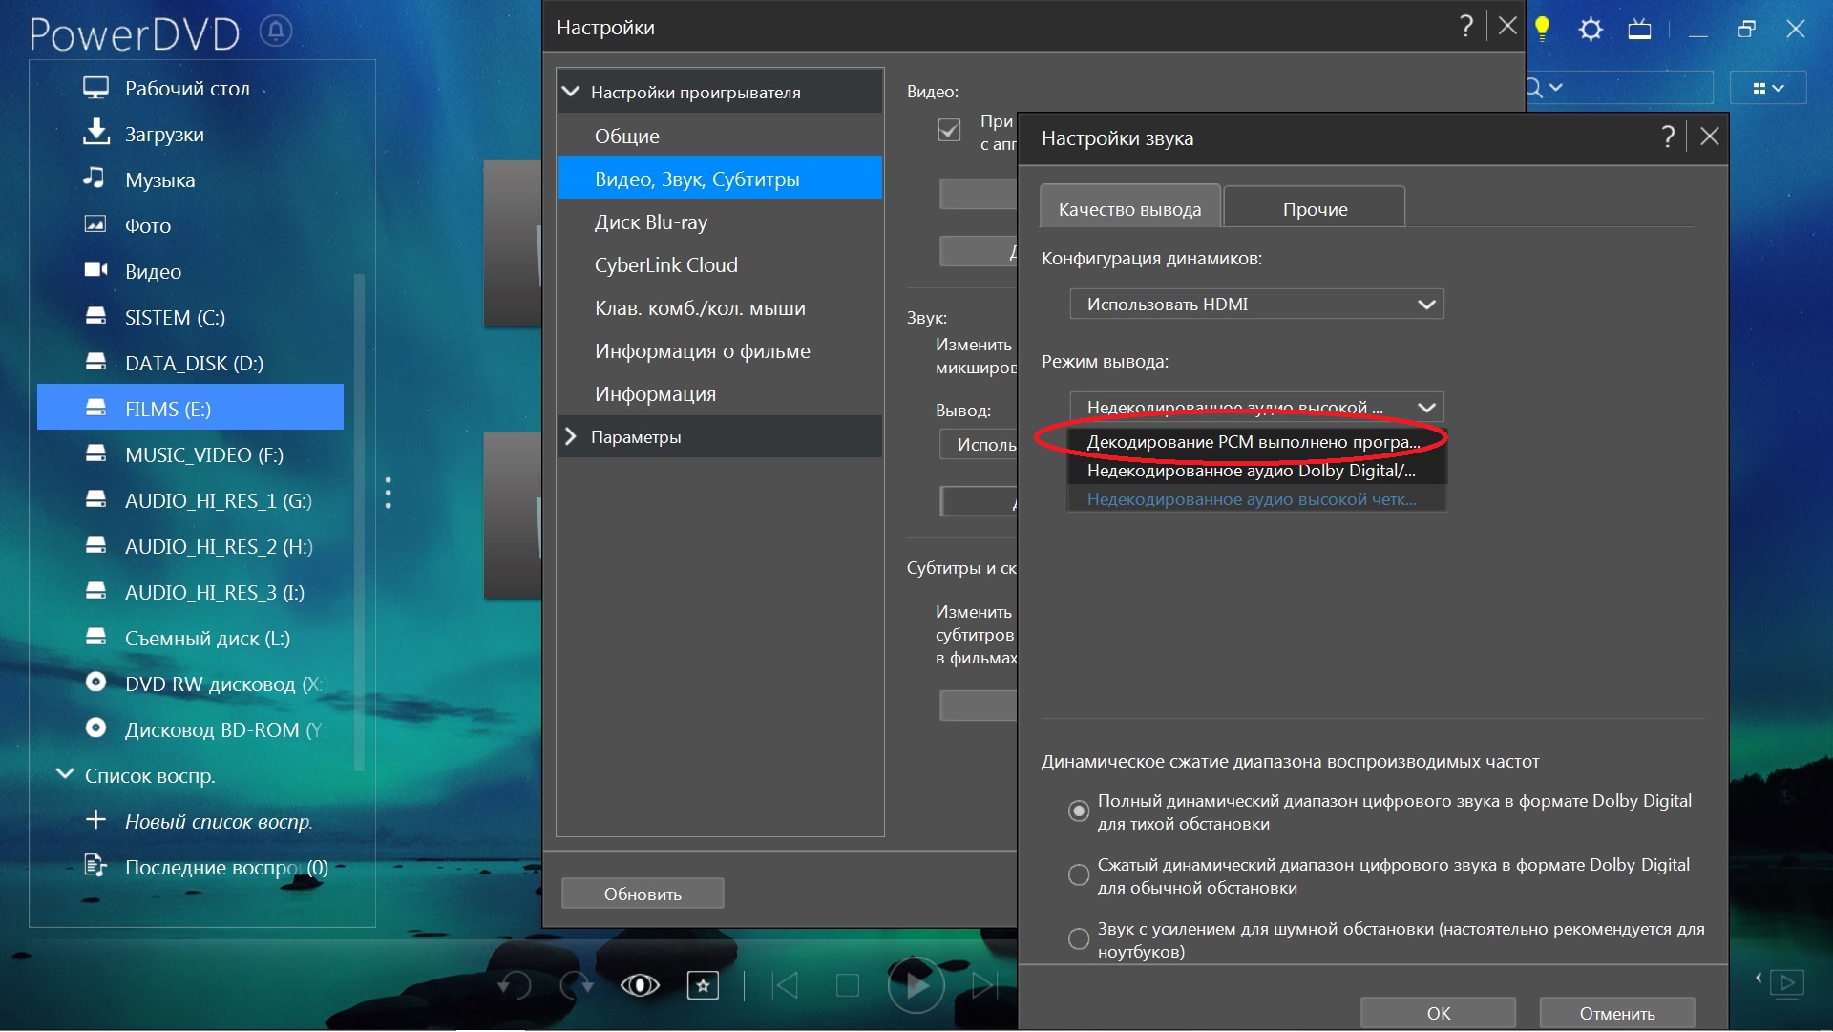Open Информация о фильме settings page
Viewport: 1833px width, 1032px height.
pyautogui.click(x=720, y=350)
